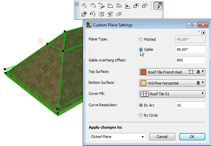Click the Bottom Surface label

[101, 83]
